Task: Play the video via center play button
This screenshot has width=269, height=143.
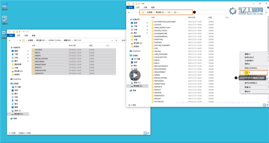Action: [x=135, y=75]
